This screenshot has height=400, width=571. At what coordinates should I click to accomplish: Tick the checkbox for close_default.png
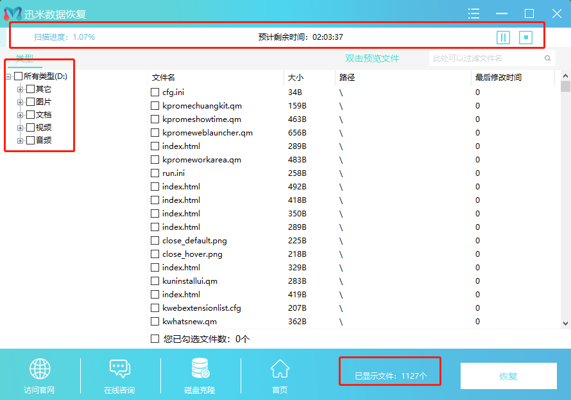(155, 241)
